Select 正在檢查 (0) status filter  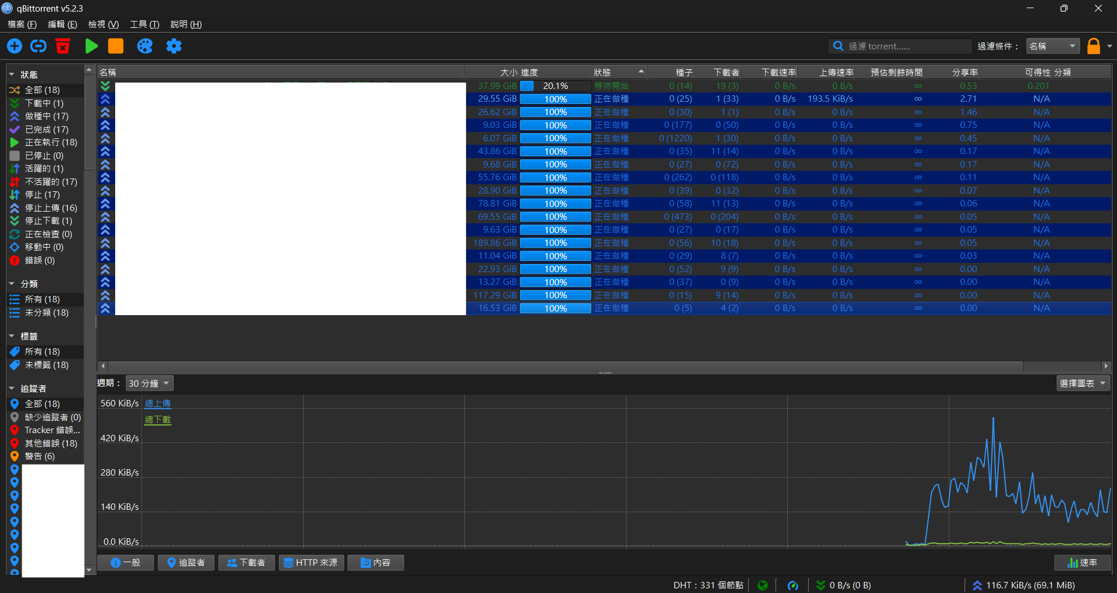45,234
